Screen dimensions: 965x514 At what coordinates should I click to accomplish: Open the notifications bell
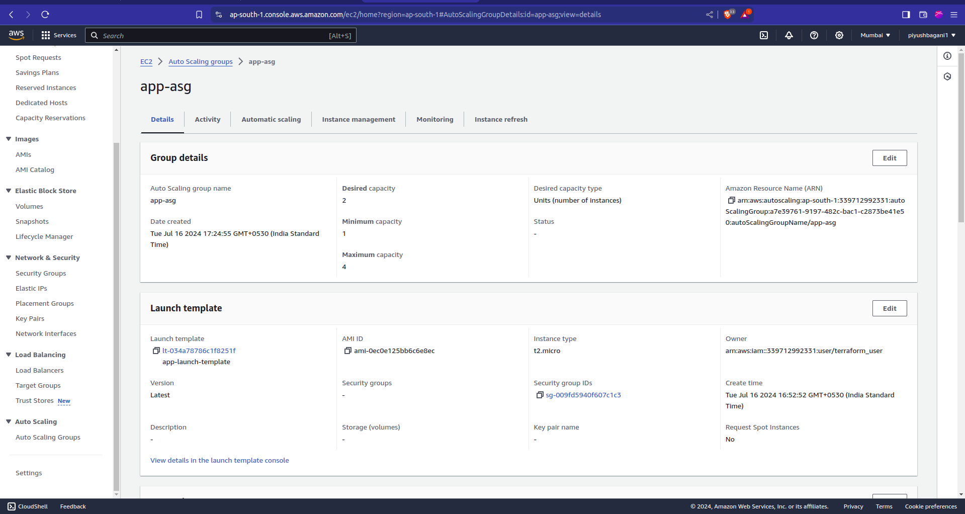click(789, 35)
